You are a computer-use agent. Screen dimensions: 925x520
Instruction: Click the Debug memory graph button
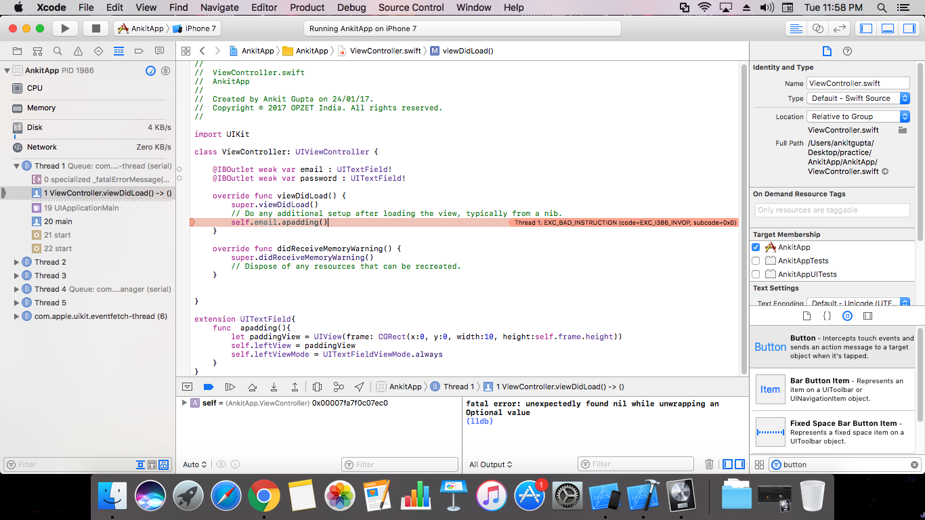339,387
